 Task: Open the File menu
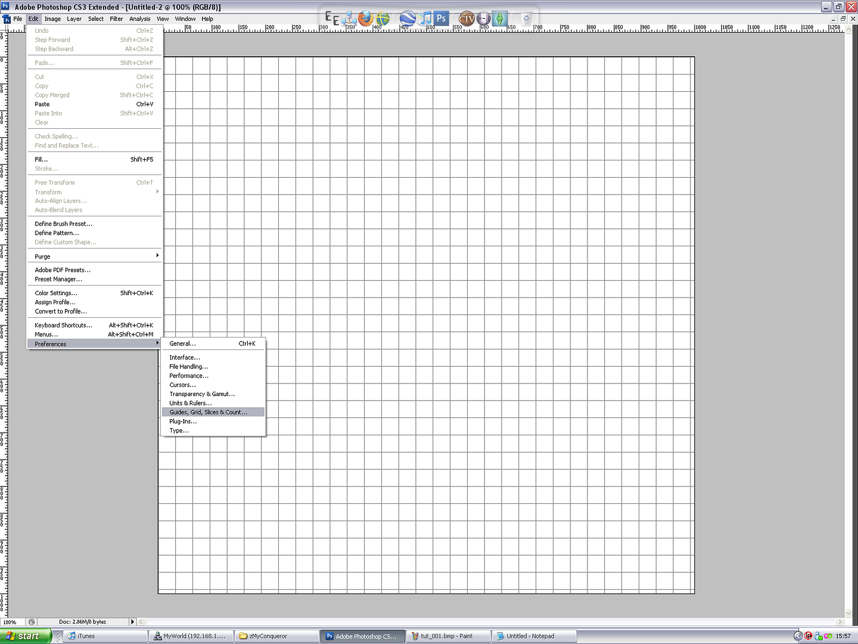coord(18,19)
